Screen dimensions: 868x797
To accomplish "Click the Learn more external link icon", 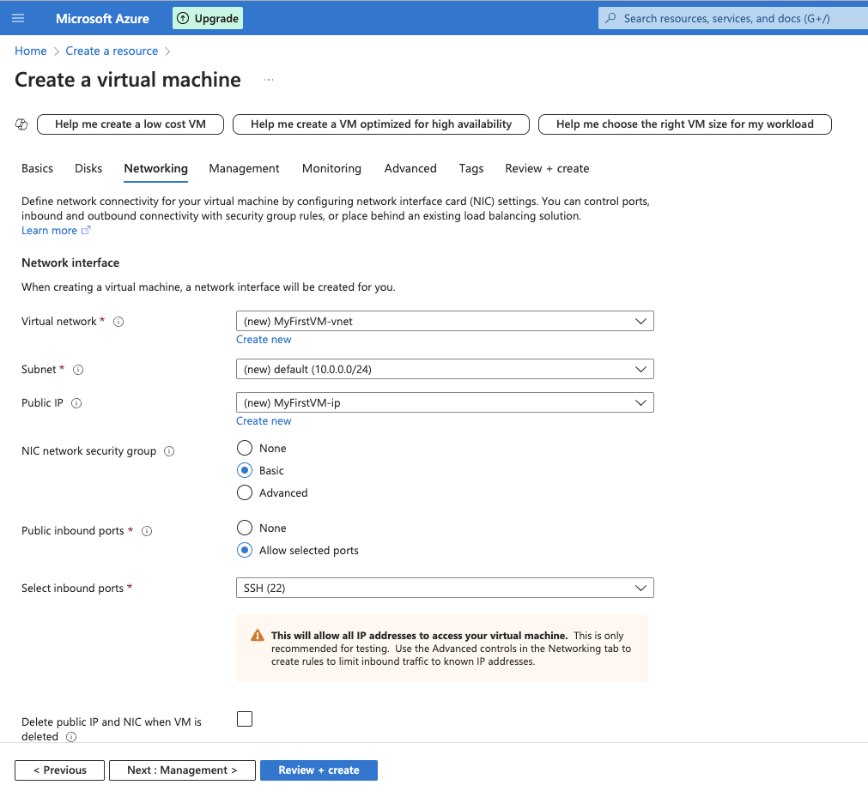I will (86, 230).
